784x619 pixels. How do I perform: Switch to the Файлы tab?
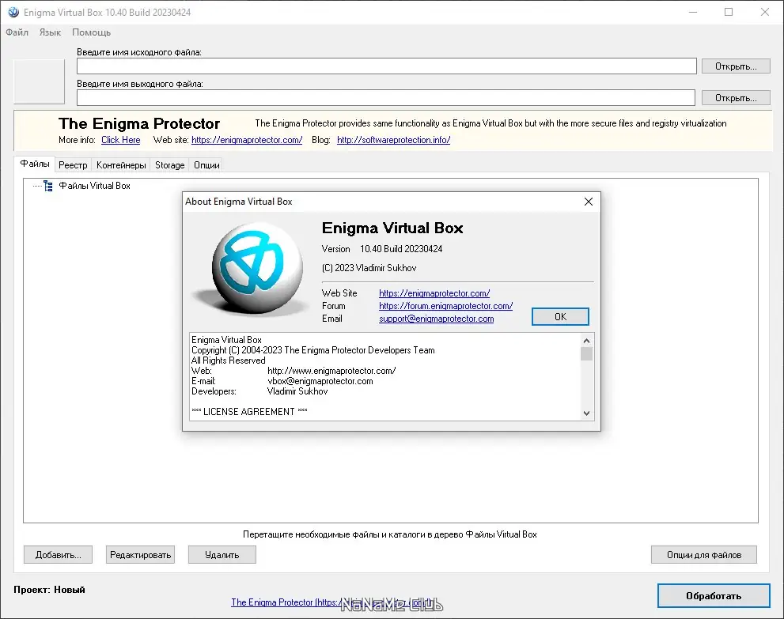pyautogui.click(x=35, y=164)
